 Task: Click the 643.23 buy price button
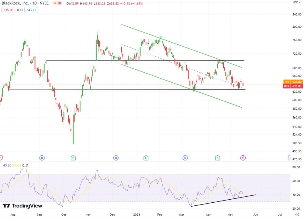click(31, 10)
